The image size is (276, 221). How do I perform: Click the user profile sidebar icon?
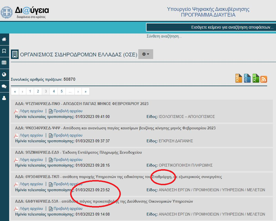point(4,98)
